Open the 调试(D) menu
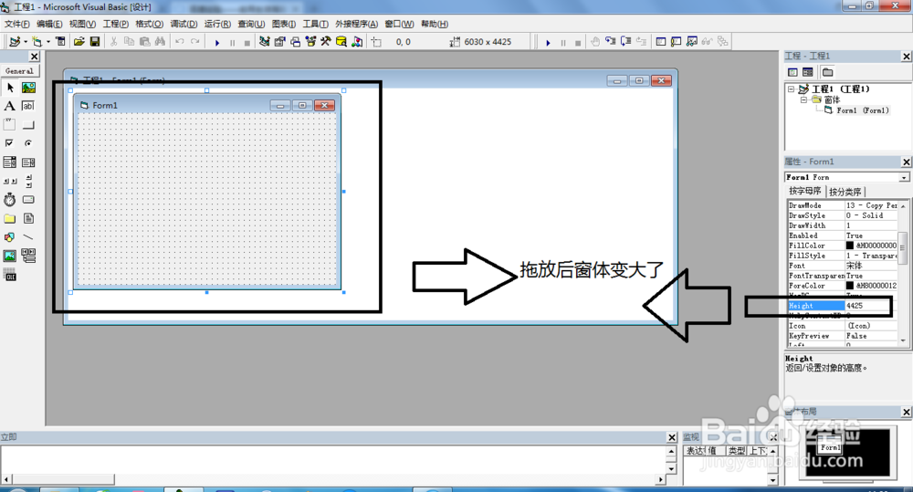This screenshot has height=492, width=913. click(184, 24)
